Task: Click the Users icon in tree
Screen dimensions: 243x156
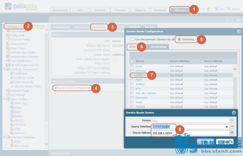Action: (12, 142)
